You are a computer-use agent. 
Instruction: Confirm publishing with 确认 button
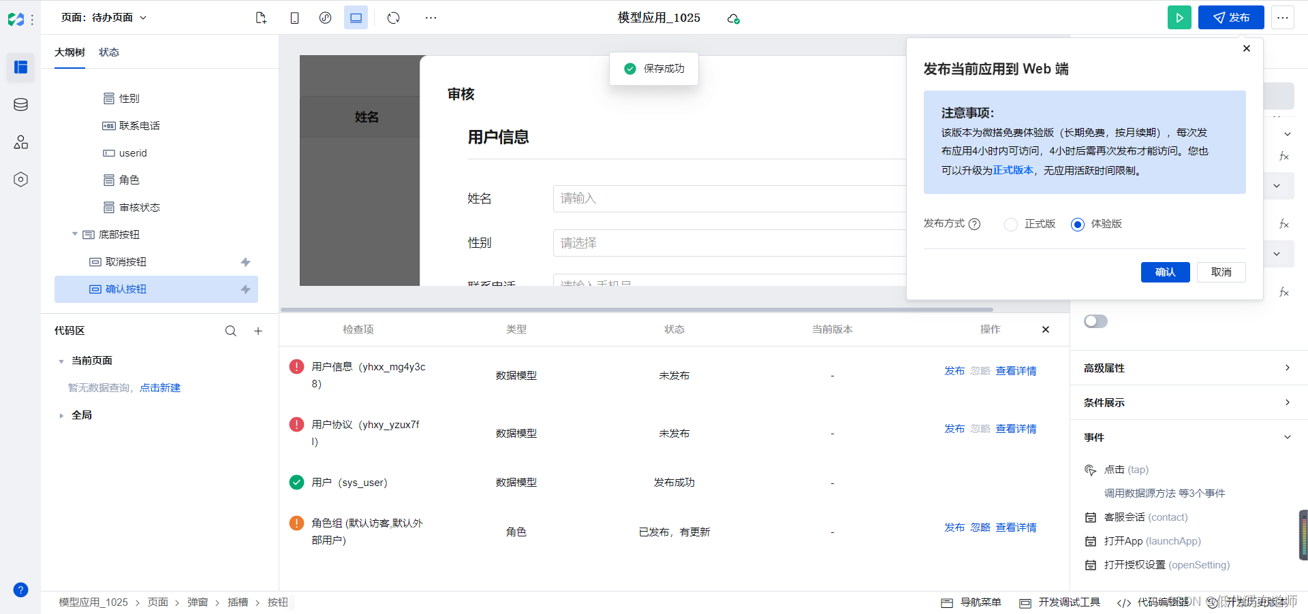click(x=1165, y=272)
